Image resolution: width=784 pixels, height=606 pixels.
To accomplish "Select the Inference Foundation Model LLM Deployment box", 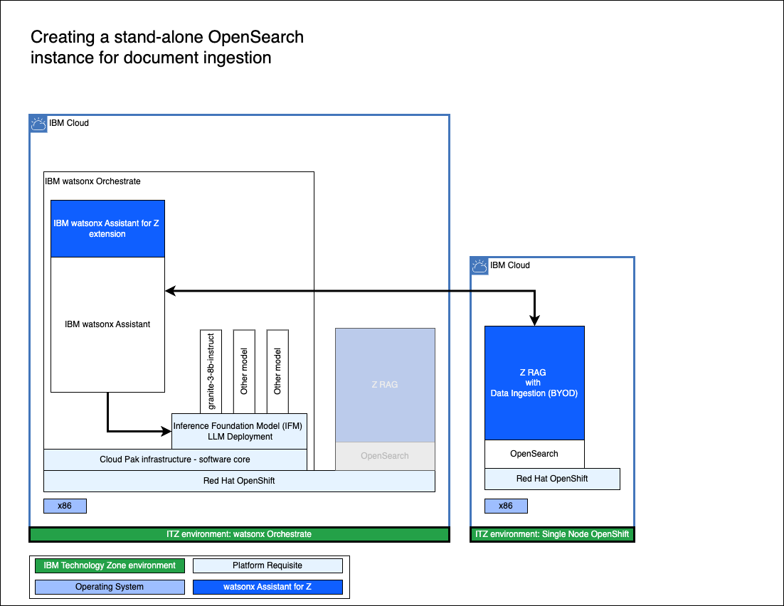I will (x=239, y=431).
